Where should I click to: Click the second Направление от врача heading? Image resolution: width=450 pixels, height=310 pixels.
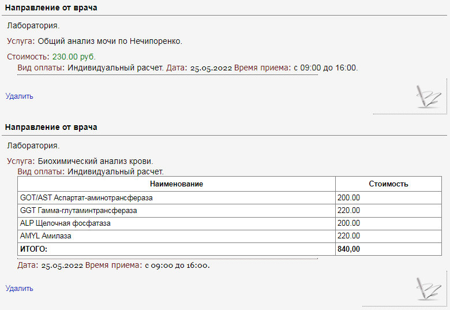(x=51, y=127)
